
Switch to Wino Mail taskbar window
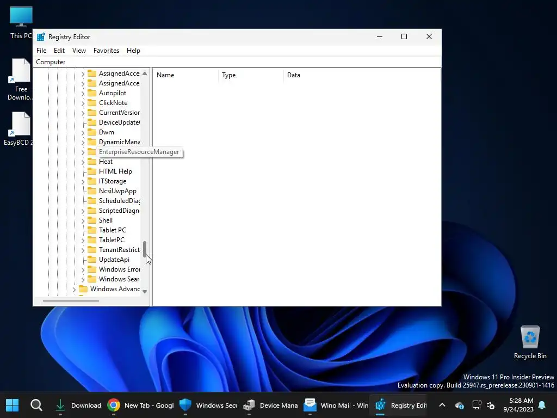coord(336,405)
